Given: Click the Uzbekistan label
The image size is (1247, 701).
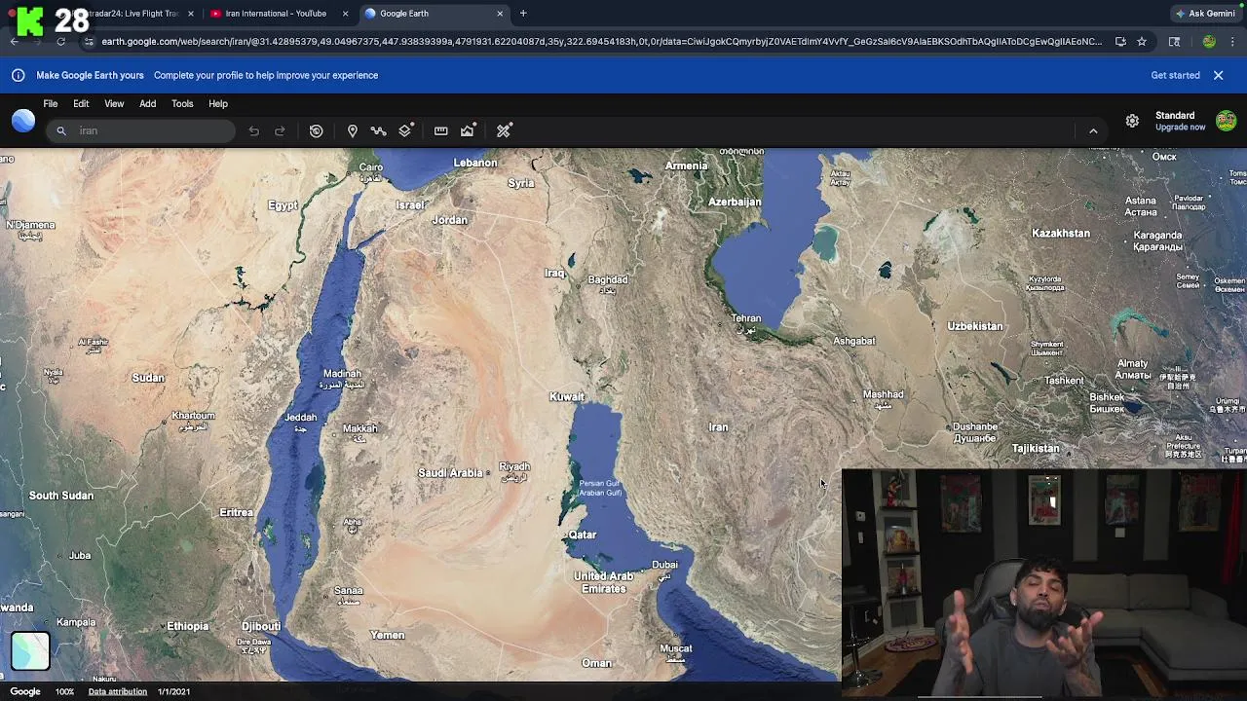Looking at the screenshot, I should pyautogui.click(x=975, y=326).
